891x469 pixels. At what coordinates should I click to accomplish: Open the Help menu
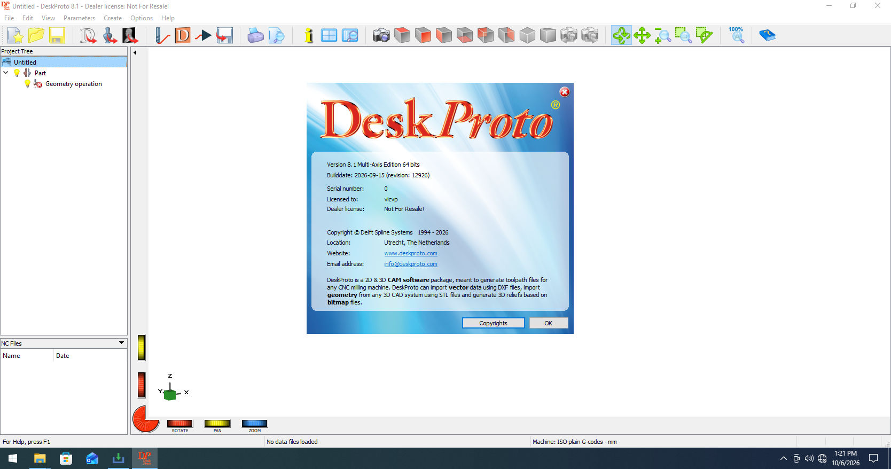(x=168, y=18)
